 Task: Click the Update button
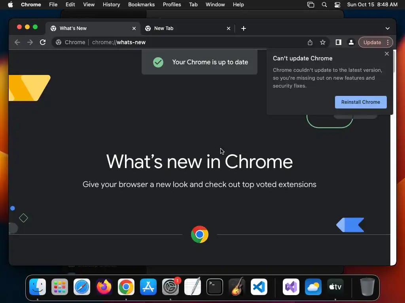click(372, 42)
